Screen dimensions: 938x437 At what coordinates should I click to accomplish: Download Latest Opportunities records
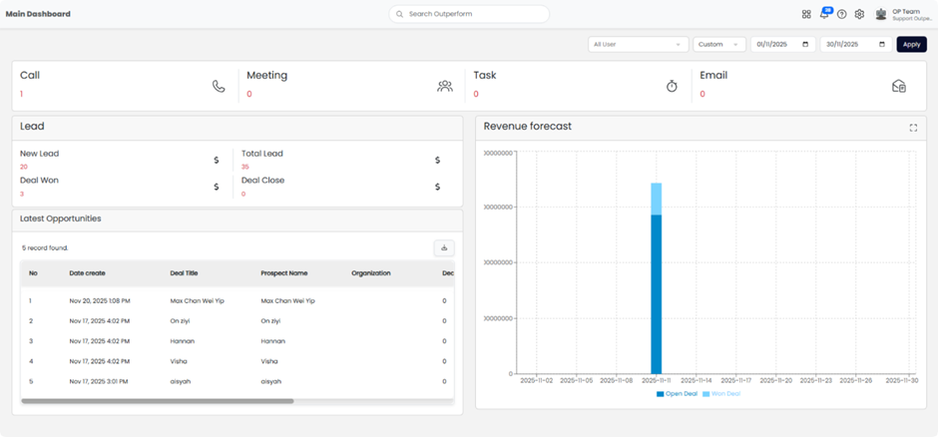point(444,247)
